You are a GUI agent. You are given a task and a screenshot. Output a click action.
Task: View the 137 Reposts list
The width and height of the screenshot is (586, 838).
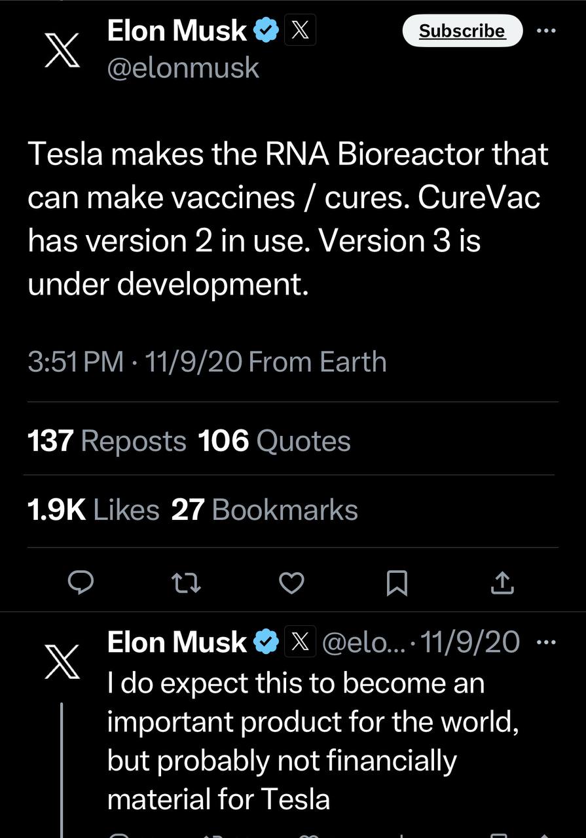[x=107, y=441]
